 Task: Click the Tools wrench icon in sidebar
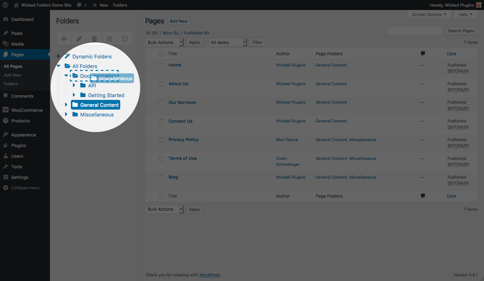(6, 166)
